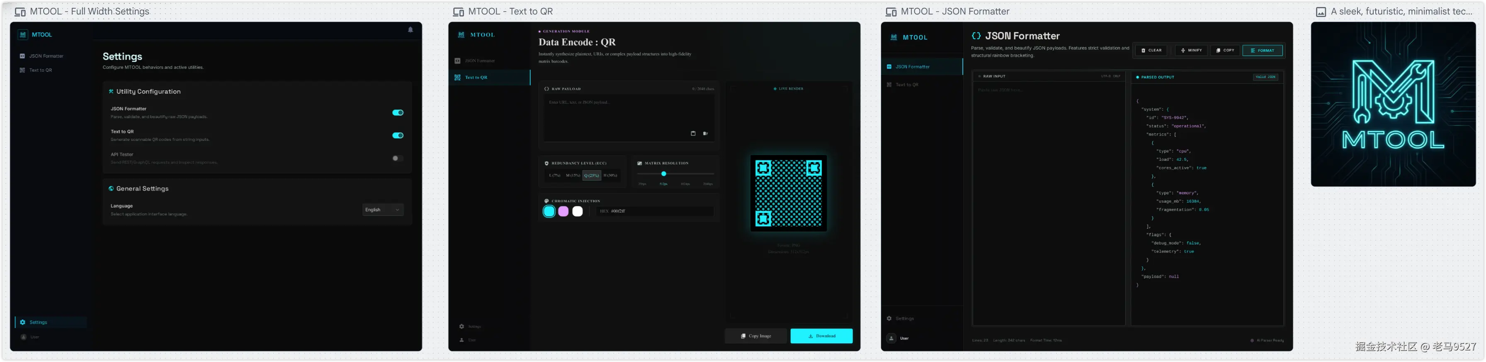Click the Matrix Resolution slider handle
Screen dimensions: 1486x362
(664, 174)
